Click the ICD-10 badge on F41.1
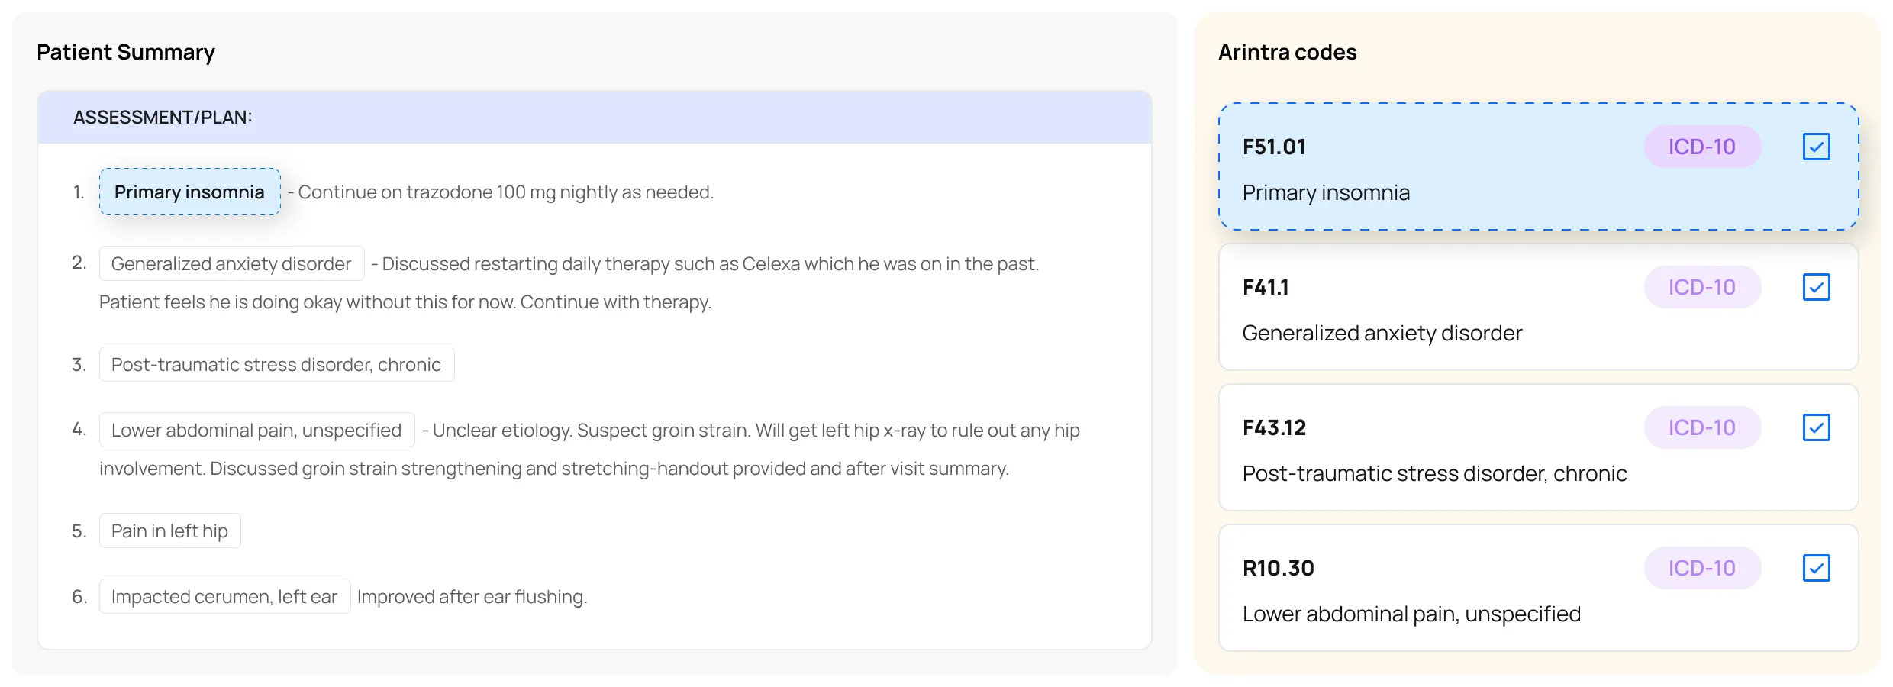The width and height of the screenshot is (1893, 687). click(x=1701, y=287)
